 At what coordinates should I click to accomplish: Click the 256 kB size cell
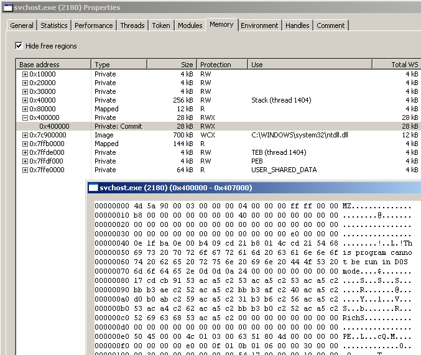pos(183,100)
